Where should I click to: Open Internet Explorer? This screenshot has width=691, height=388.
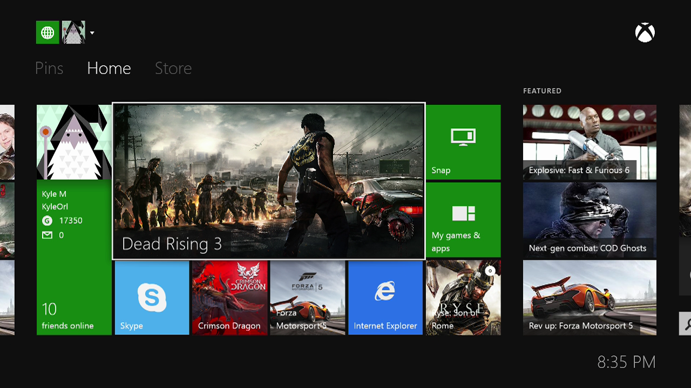tap(385, 297)
